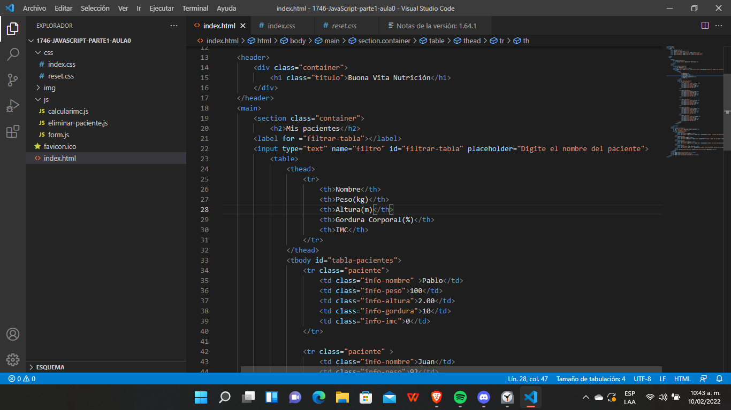Open Discord from the taskbar
This screenshot has width=731, height=410.
click(x=484, y=397)
